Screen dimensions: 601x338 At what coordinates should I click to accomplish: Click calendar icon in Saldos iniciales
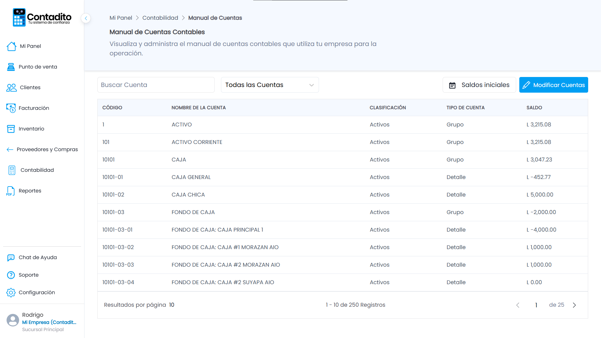[452, 85]
